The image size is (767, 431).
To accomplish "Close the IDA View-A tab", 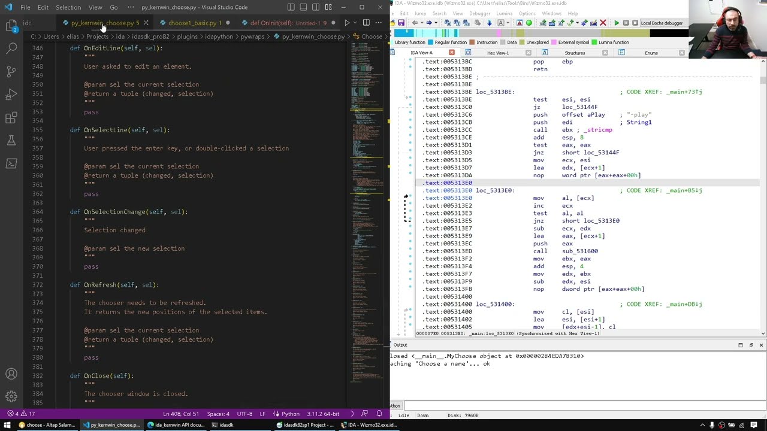I will (451, 53).
